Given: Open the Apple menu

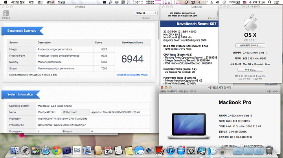Looking at the screenshot, I should (x=6, y=2).
